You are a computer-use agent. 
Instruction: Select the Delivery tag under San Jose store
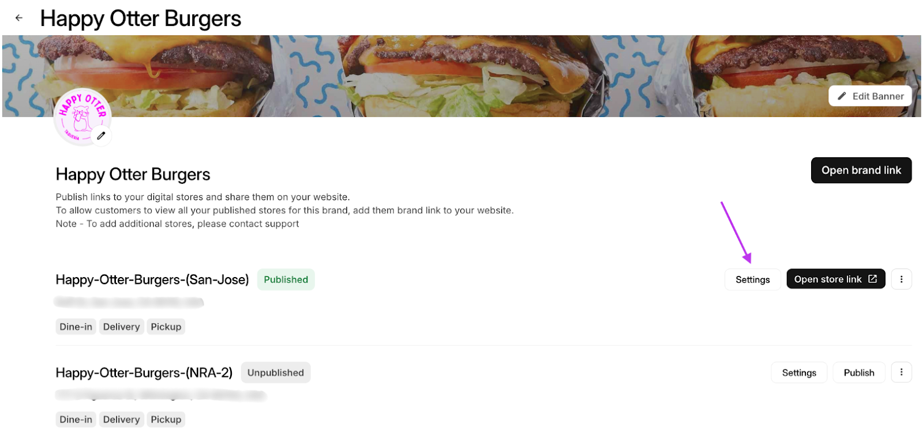click(121, 326)
